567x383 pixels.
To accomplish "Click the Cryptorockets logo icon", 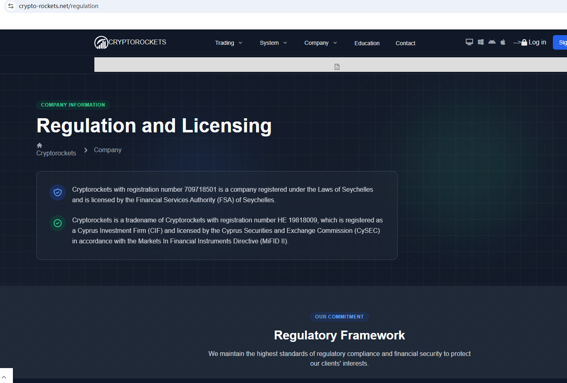I will pos(101,42).
